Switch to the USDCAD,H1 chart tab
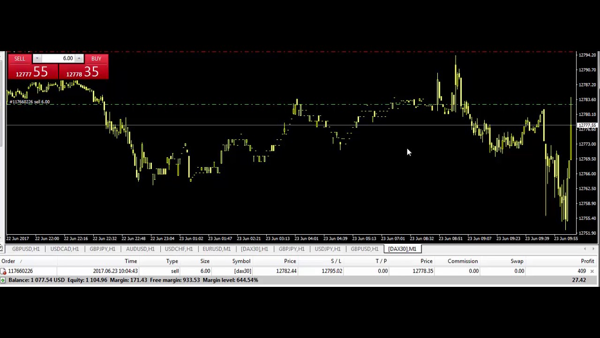This screenshot has height=338, width=600. (65, 249)
